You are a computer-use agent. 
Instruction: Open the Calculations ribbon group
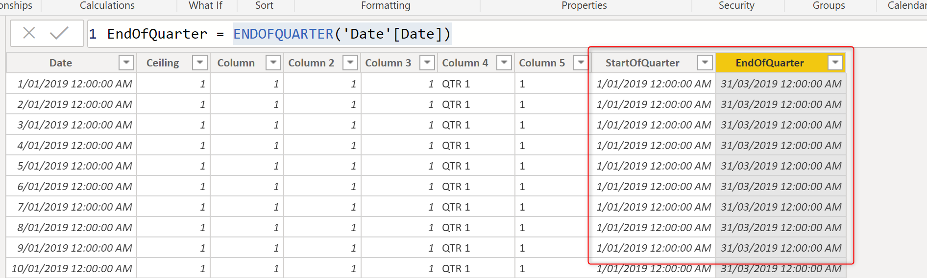[x=107, y=5]
